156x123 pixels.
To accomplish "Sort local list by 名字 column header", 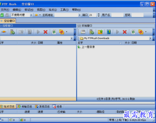I will click(x=100, y=43).
